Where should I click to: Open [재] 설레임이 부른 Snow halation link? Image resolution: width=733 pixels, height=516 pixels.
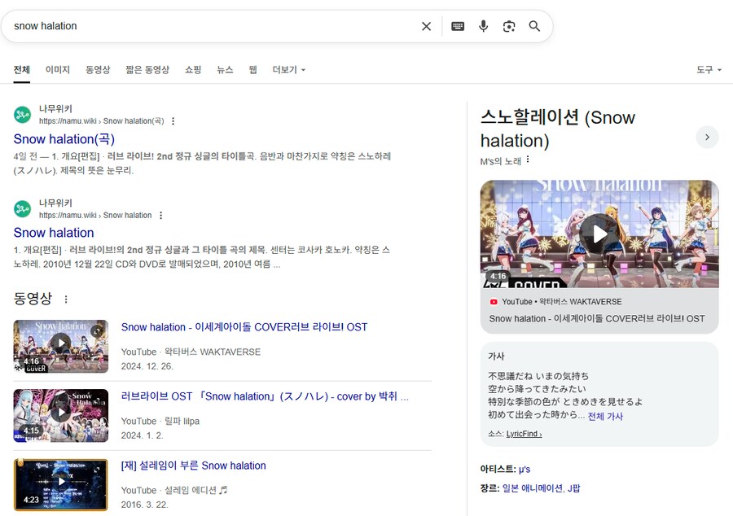point(194,466)
